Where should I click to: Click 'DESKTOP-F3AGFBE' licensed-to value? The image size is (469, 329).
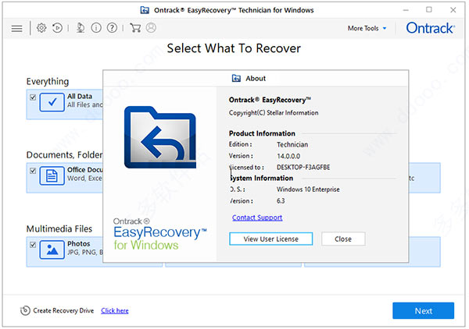303,168
